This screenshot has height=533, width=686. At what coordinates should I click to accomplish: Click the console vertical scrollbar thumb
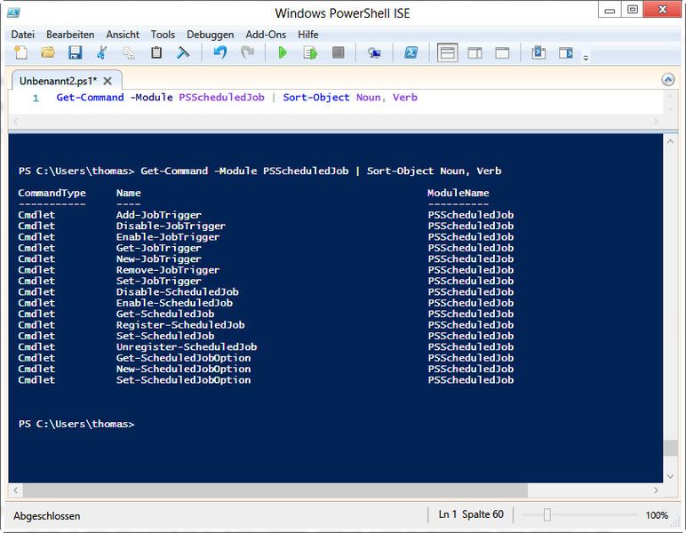[670, 449]
